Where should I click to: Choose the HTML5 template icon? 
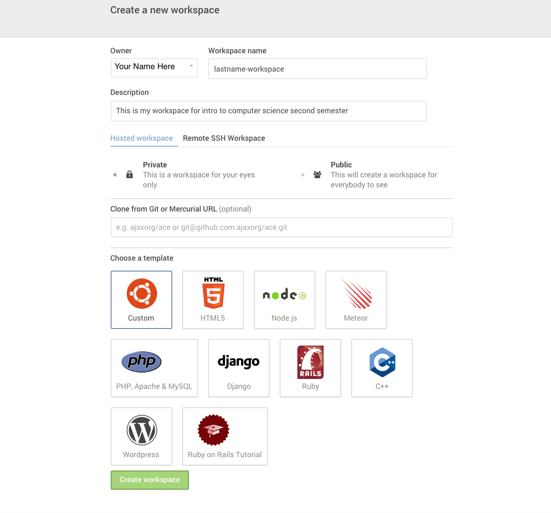pos(213,293)
